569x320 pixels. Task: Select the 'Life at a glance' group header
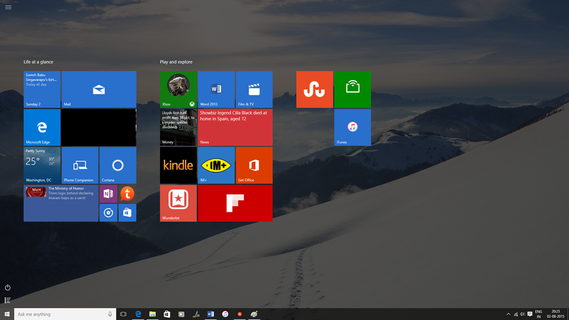pyautogui.click(x=38, y=62)
